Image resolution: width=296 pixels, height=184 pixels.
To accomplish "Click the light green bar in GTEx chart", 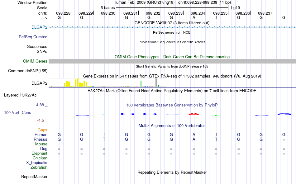I will [x=141, y=84].
